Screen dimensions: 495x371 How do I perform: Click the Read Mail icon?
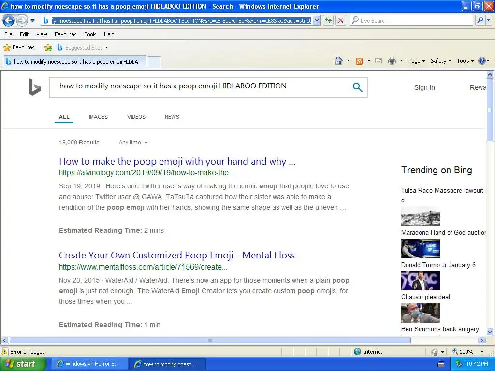pyautogui.click(x=379, y=61)
